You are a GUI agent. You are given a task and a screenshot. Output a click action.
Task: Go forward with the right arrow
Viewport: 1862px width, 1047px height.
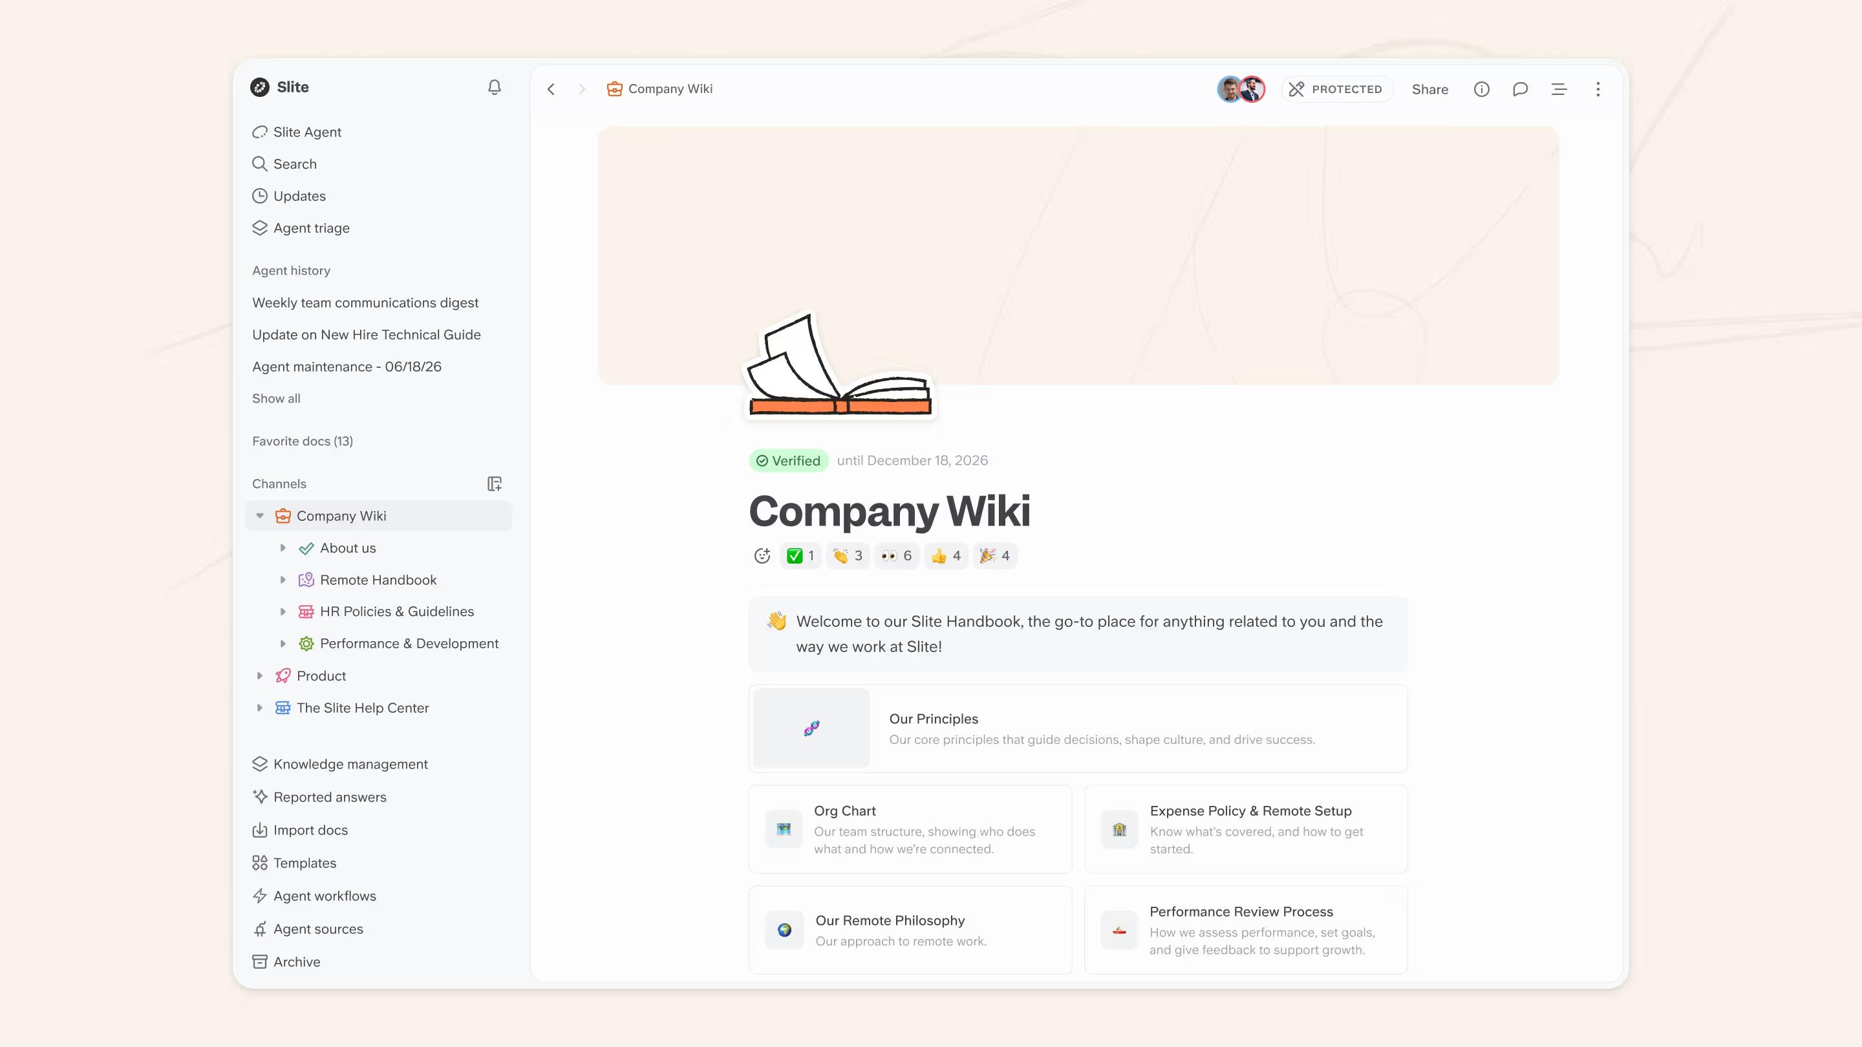point(582,89)
